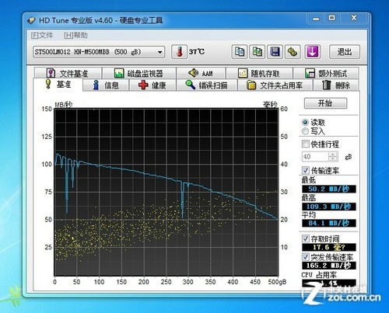
Task: Toggle the 存取时间 checkbox
Action: pos(306,238)
